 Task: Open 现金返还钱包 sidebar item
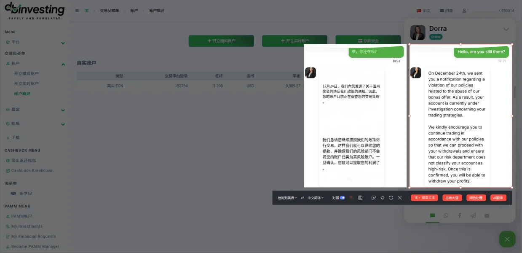click(x=24, y=160)
